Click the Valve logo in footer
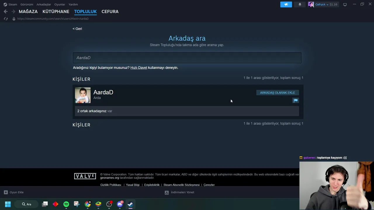Screen dimensions: 374x210 (85, 176)
